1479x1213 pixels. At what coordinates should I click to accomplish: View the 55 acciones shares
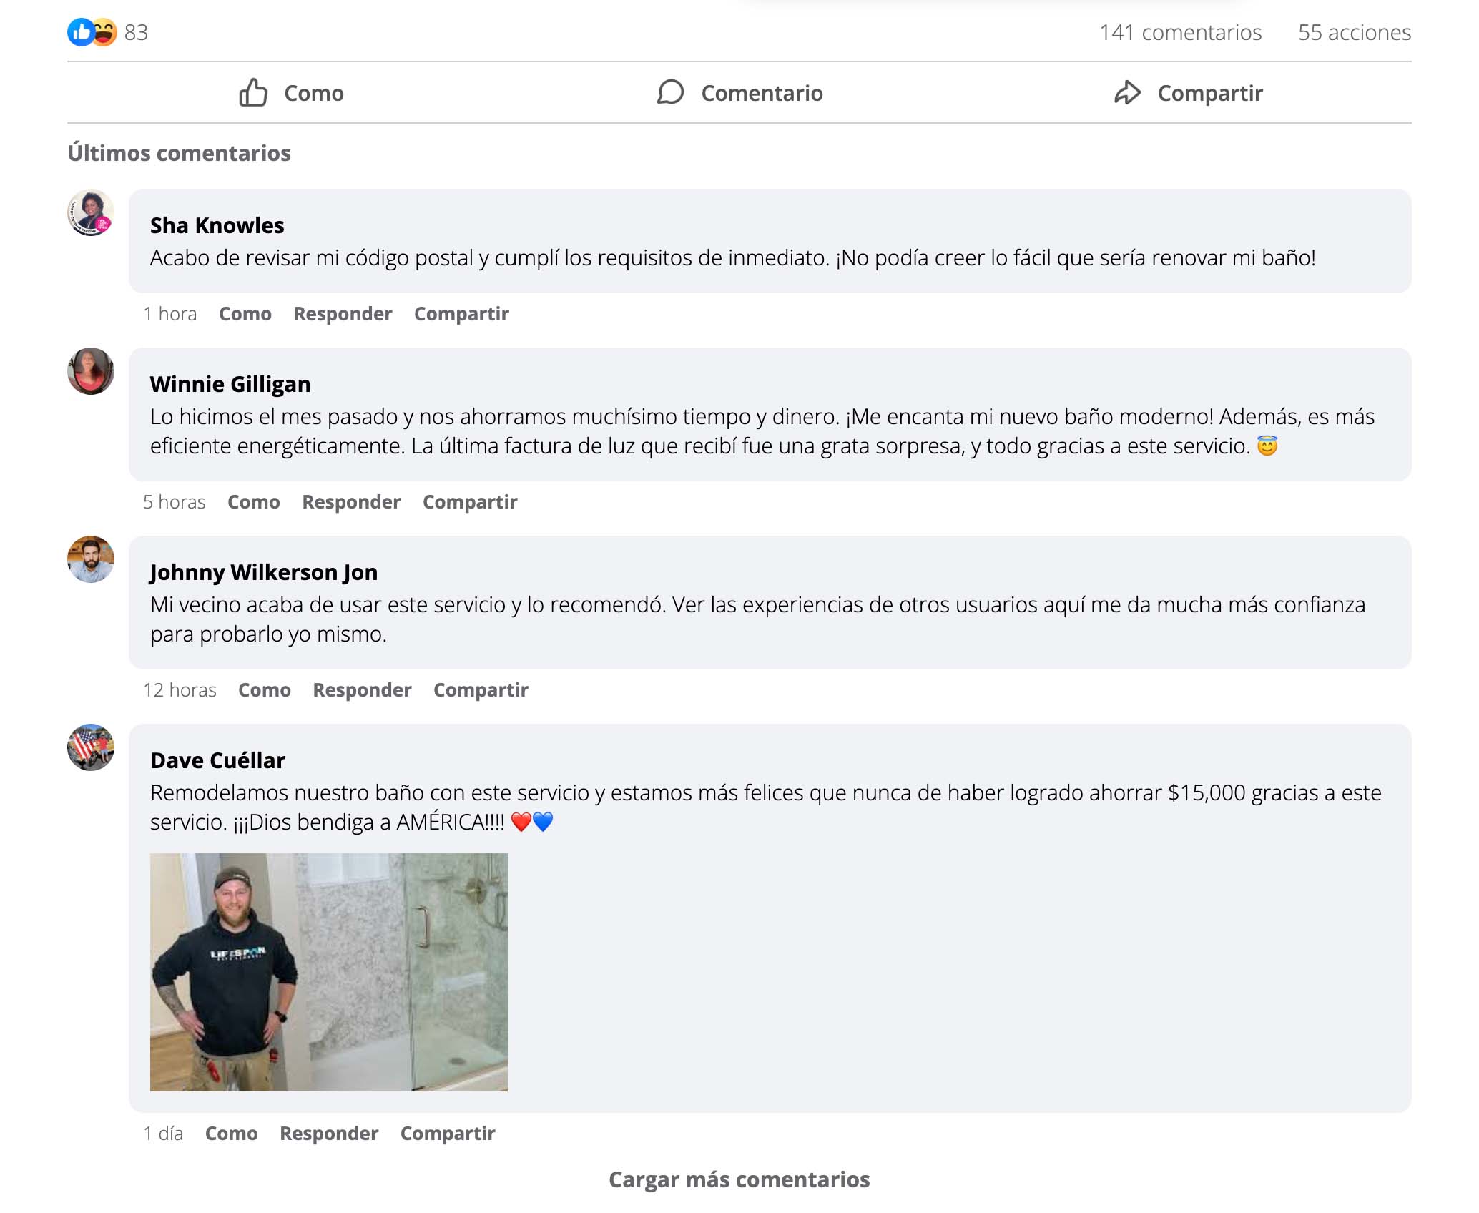1354,33
